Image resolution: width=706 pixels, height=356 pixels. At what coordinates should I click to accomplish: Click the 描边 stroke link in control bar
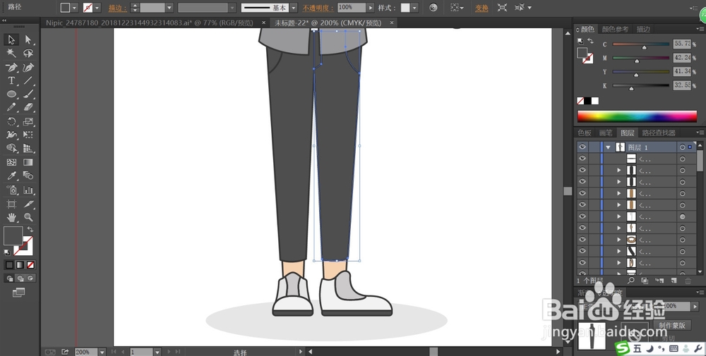117,8
